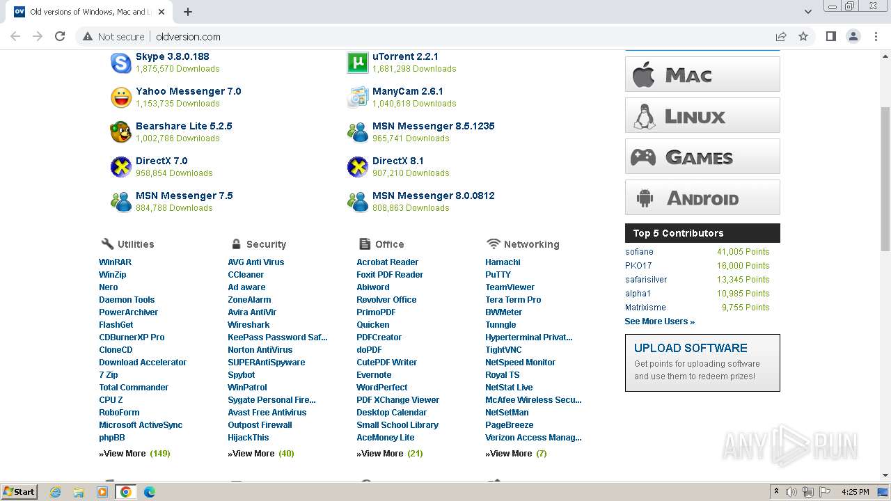This screenshot has width=891, height=501.
Task: Click the Upload Software box
Action: pos(702,363)
